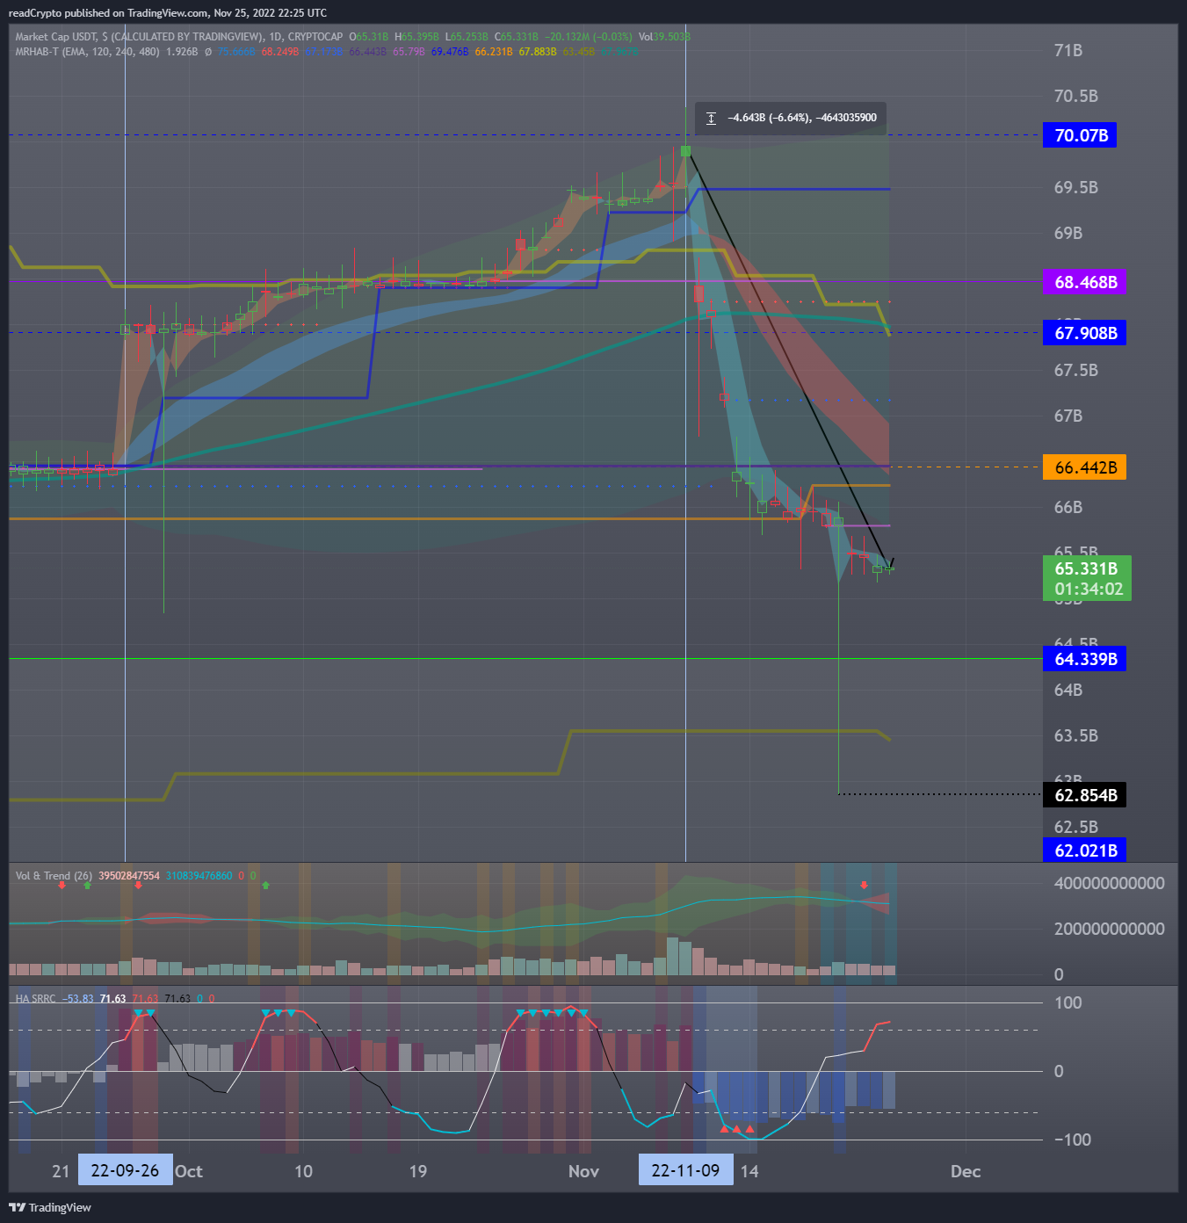Viewport: 1187px width, 1223px height.
Task: Click the 100 level on the oscillator axis
Action: 1068,1002
